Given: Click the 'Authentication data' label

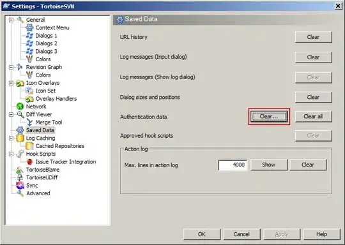Looking at the screenshot, I should coord(144,117).
